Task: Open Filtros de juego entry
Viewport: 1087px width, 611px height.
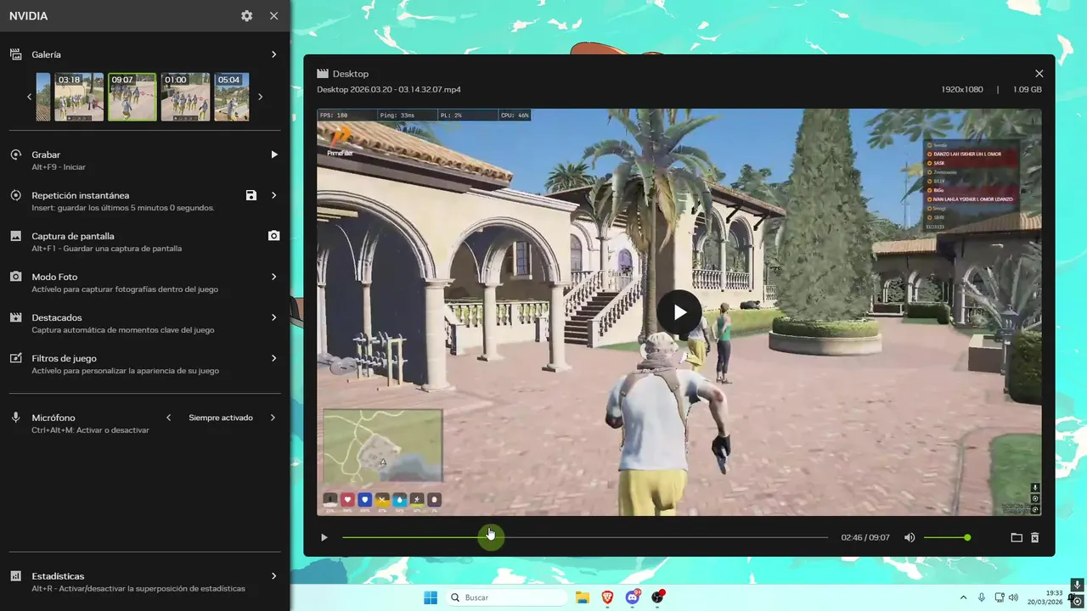Action: click(x=144, y=364)
